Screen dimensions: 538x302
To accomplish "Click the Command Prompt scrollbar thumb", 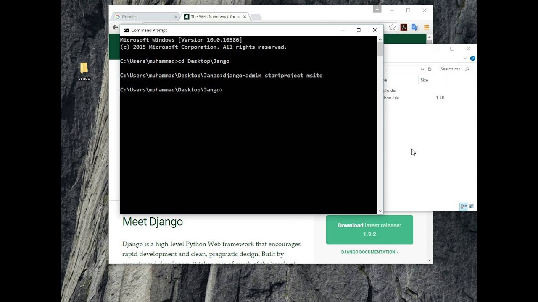I will click(380, 49).
